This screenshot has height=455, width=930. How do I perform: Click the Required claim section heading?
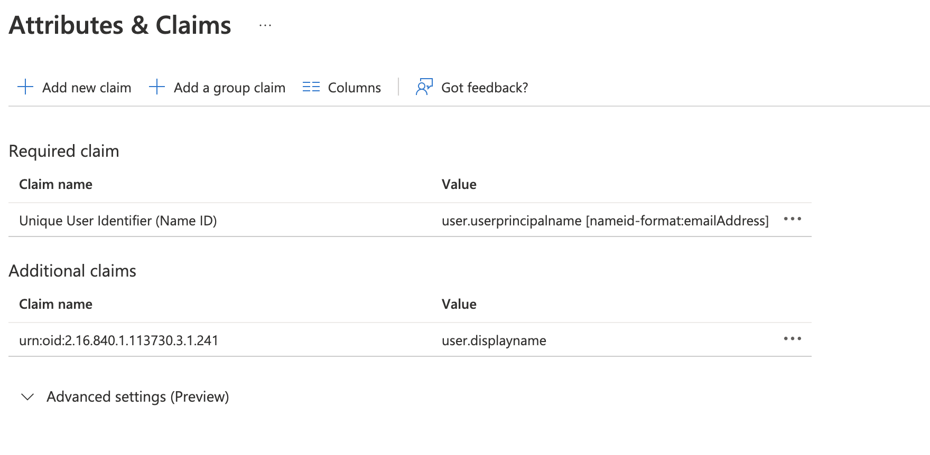coord(64,151)
